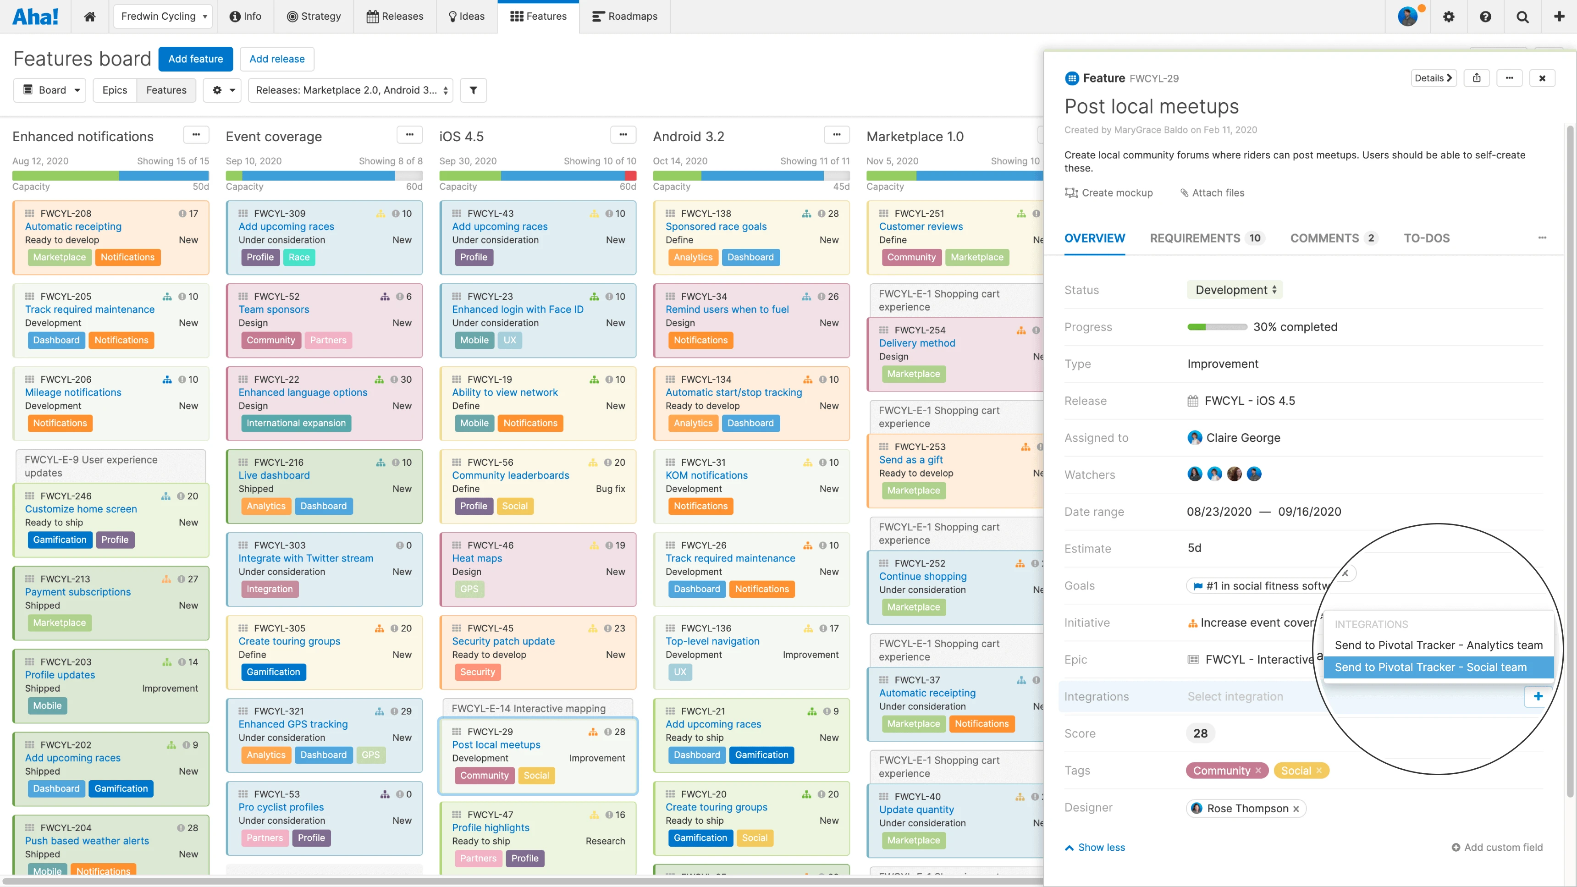1577x887 pixels.
Task: Click the share icon on Post local meetups panel
Action: 1477,78
